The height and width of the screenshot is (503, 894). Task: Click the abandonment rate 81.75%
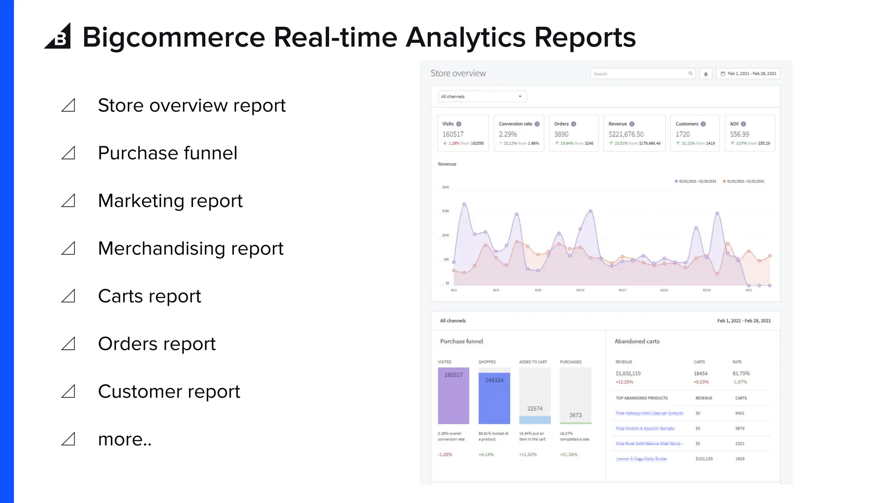[x=741, y=373]
